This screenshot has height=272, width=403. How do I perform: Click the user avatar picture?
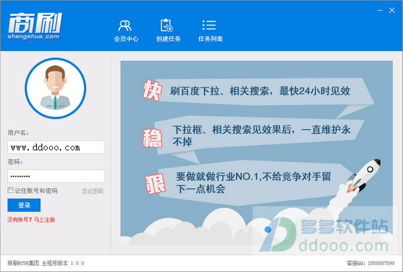(x=55, y=88)
